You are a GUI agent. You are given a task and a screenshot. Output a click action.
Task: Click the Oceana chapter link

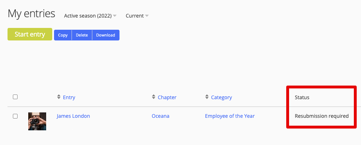[x=161, y=116]
